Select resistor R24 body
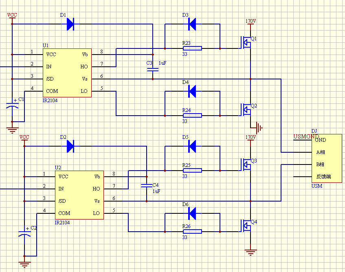 click(x=192, y=116)
